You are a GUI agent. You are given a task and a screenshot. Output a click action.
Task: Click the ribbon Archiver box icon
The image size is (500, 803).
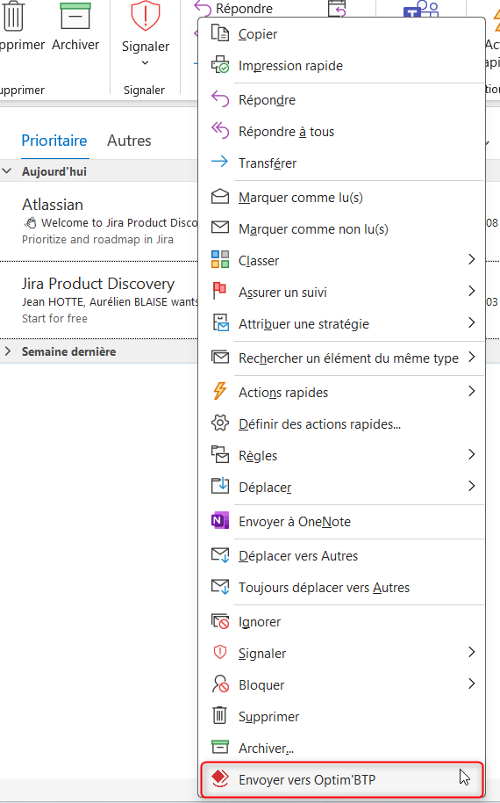[75, 16]
